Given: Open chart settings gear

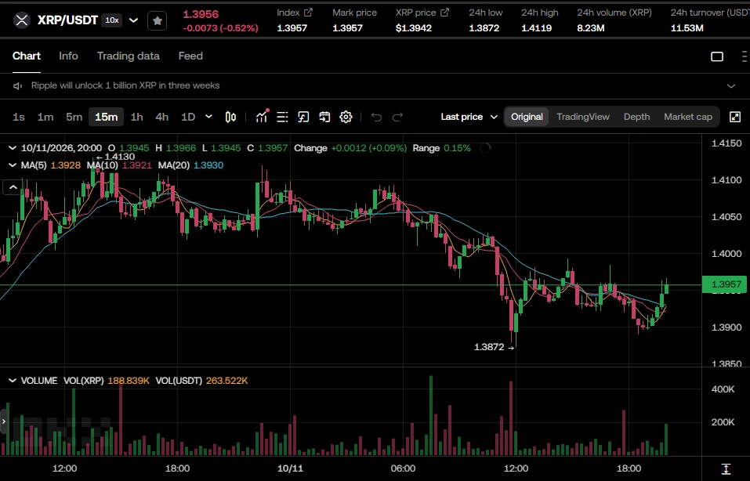Looking at the screenshot, I should pyautogui.click(x=346, y=118).
